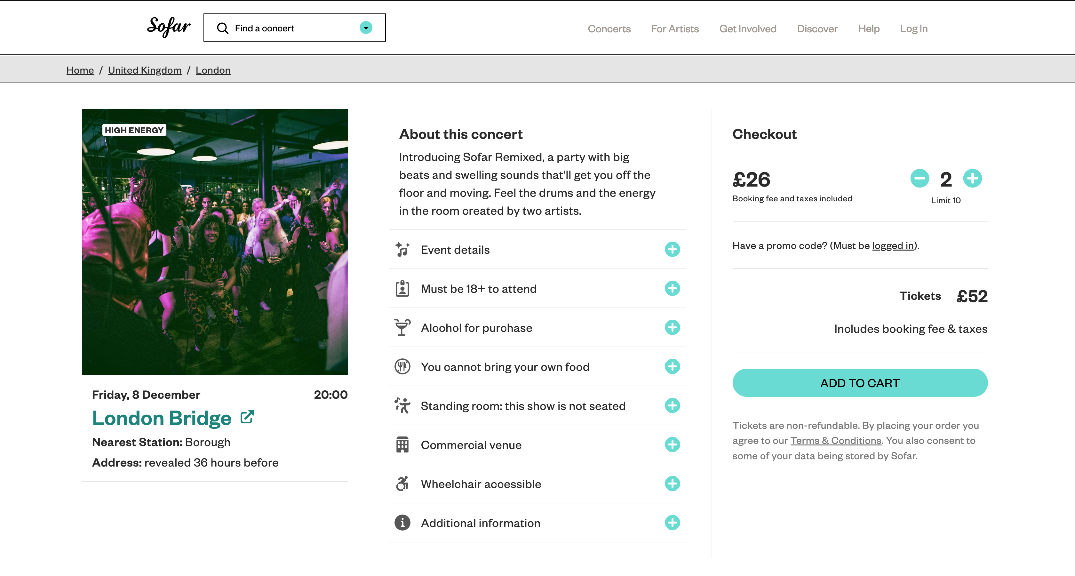Screen dimensions: 1075x576
Task: Click the Must be 18+ to attend label
Action: click(479, 289)
